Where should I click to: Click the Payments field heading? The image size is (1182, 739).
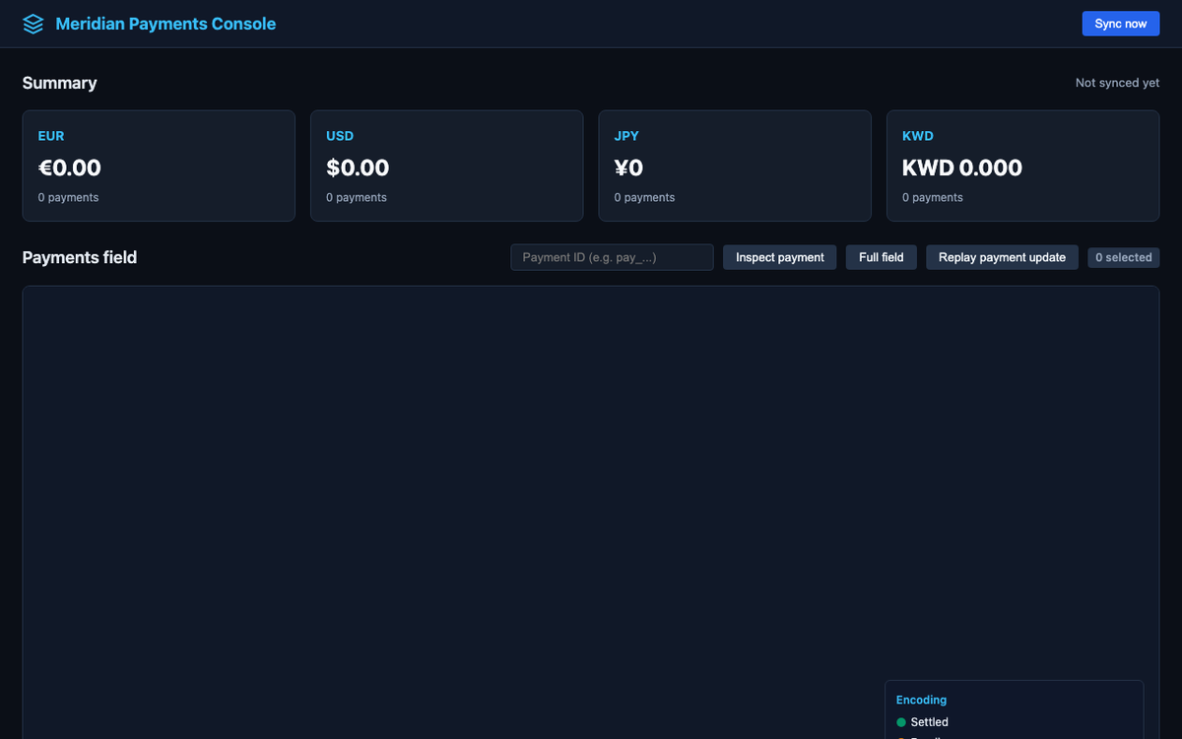[x=80, y=257]
